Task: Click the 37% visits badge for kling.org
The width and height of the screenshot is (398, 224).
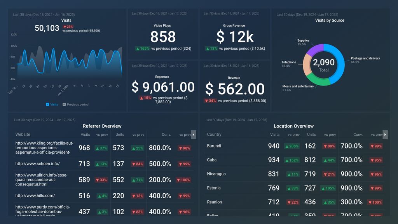Action: pos(101,148)
